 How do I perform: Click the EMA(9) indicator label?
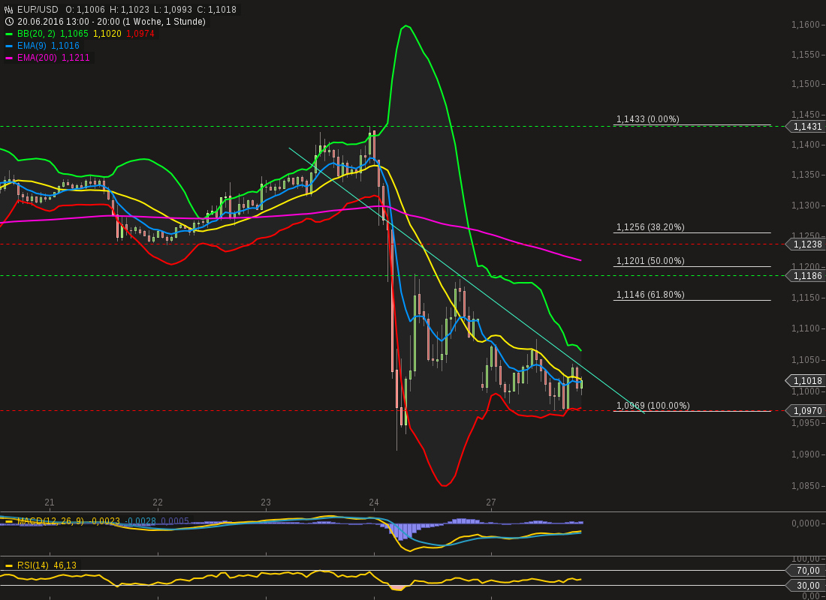coord(32,46)
